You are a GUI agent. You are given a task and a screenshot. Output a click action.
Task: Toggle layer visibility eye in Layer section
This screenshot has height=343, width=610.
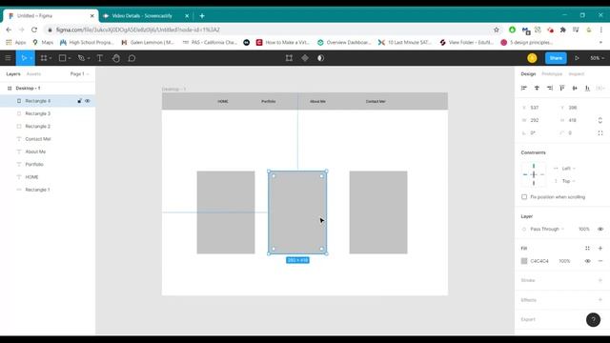pos(600,229)
